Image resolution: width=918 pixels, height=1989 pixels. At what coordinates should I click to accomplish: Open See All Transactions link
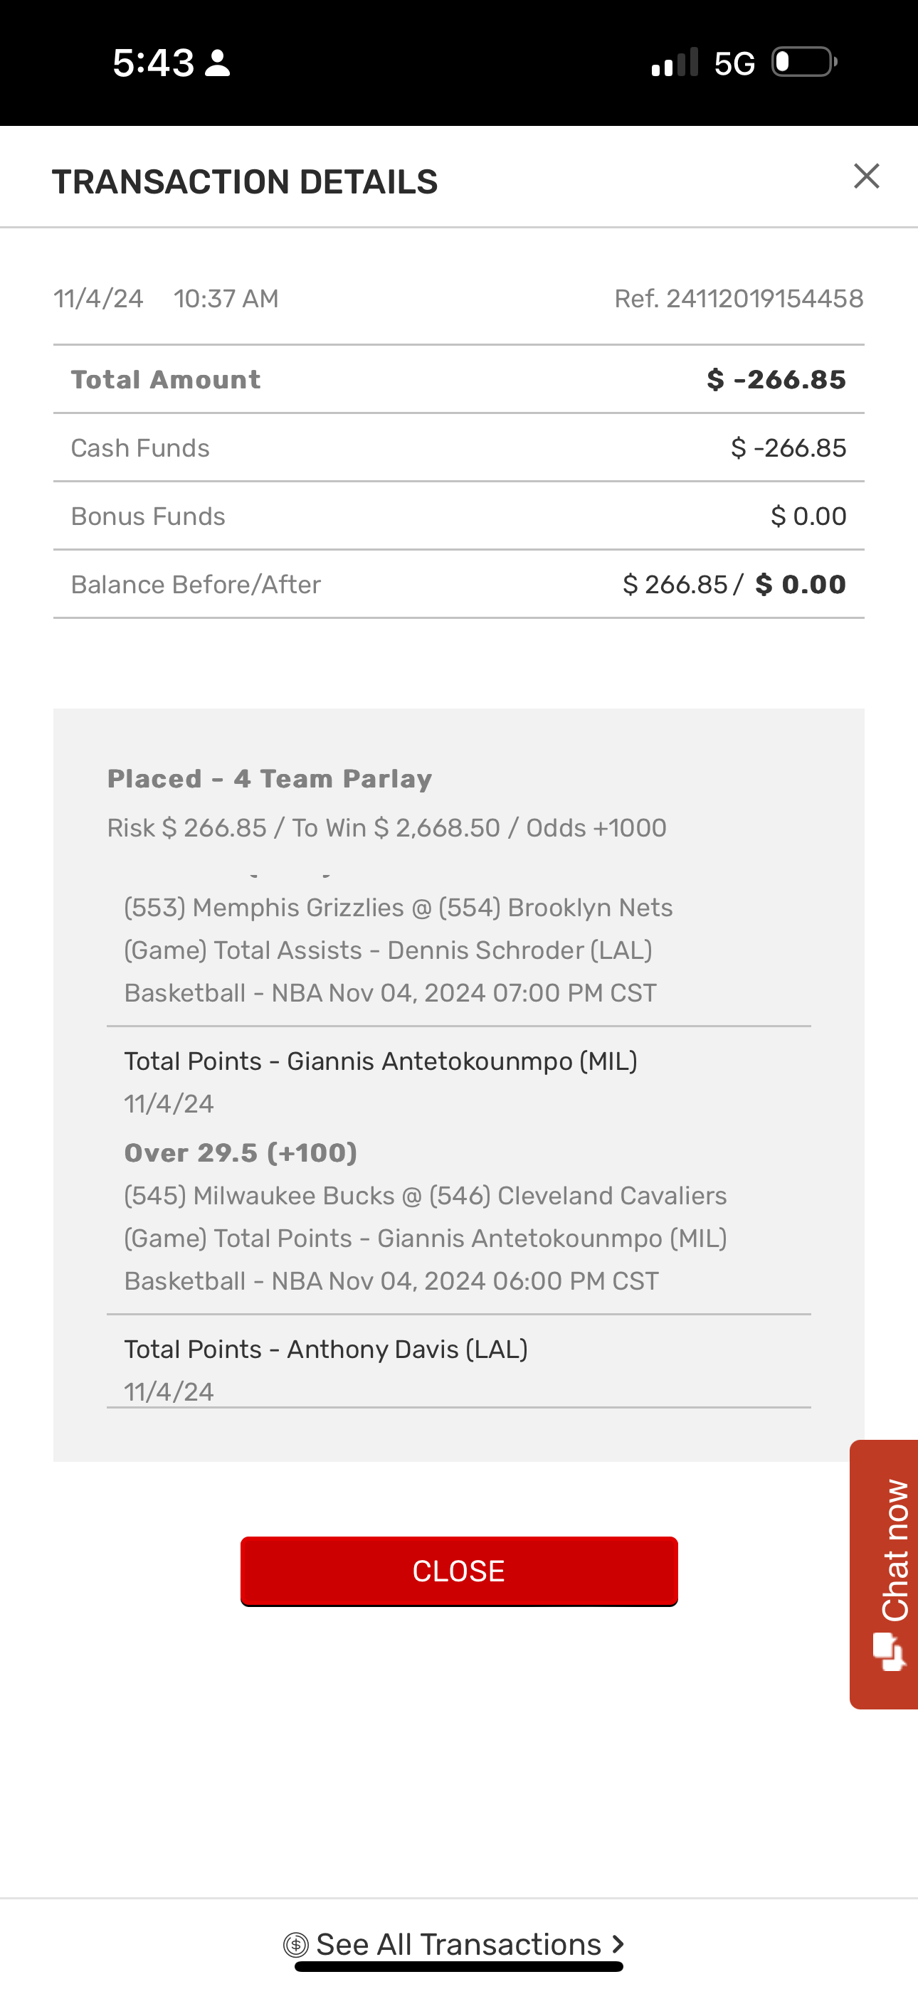tap(458, 1943)
